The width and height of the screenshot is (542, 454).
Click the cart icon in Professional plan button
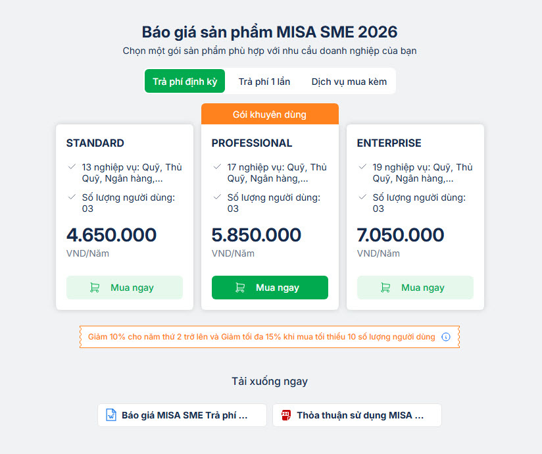click(240, 288)
